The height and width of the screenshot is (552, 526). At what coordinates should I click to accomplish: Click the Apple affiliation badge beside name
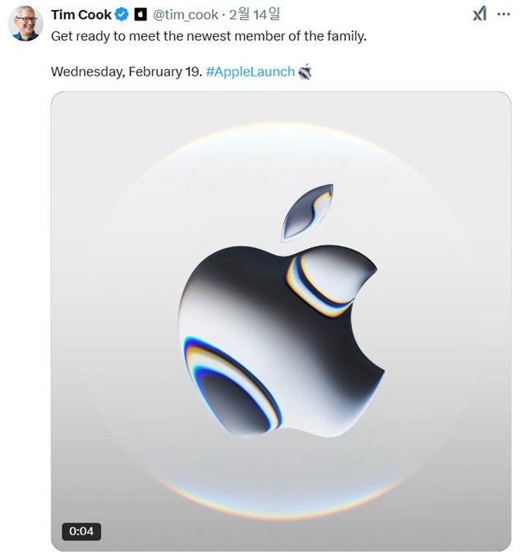click(141, 15)
